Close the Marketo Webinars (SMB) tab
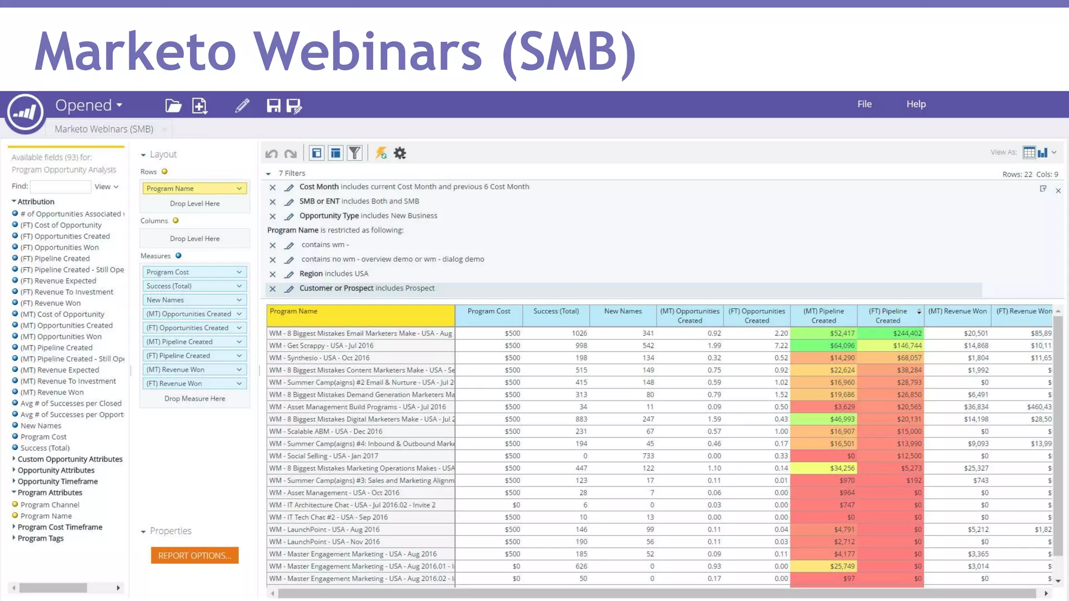The height and width of the screenshot is (601, 1069). click(164, 129)
